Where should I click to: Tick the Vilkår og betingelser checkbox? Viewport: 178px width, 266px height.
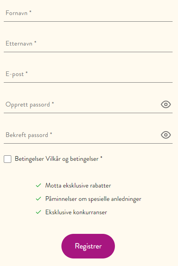click(8, 159)
